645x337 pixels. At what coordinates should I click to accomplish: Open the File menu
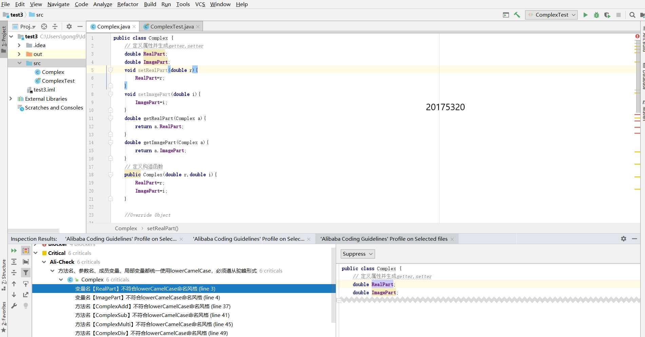pyautogui.click(x=5, y=4)
